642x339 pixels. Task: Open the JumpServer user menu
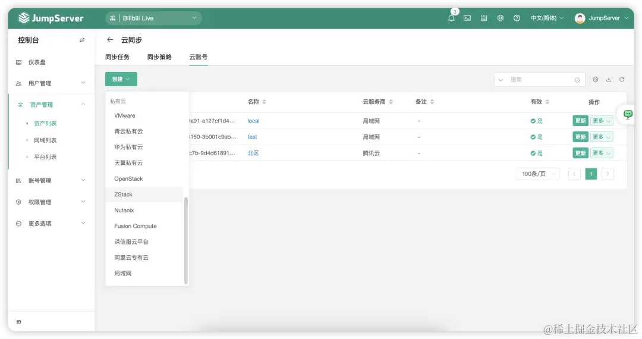pyautogui.click(x=602, y=18)
